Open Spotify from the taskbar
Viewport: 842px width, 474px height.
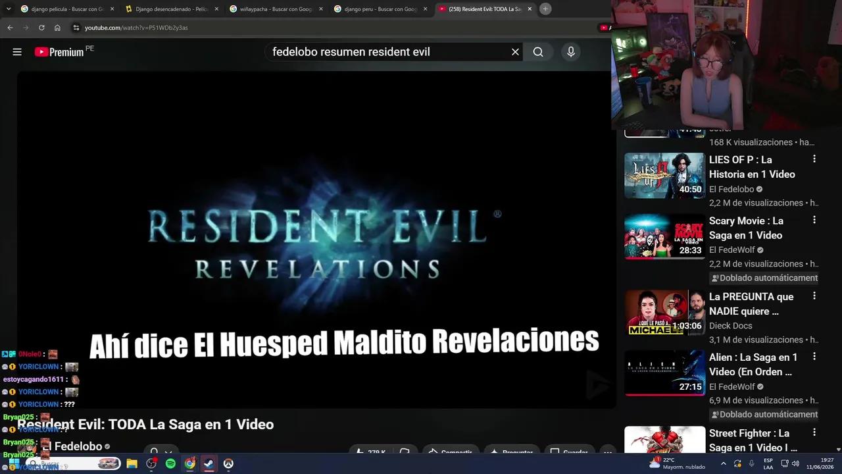170,463
